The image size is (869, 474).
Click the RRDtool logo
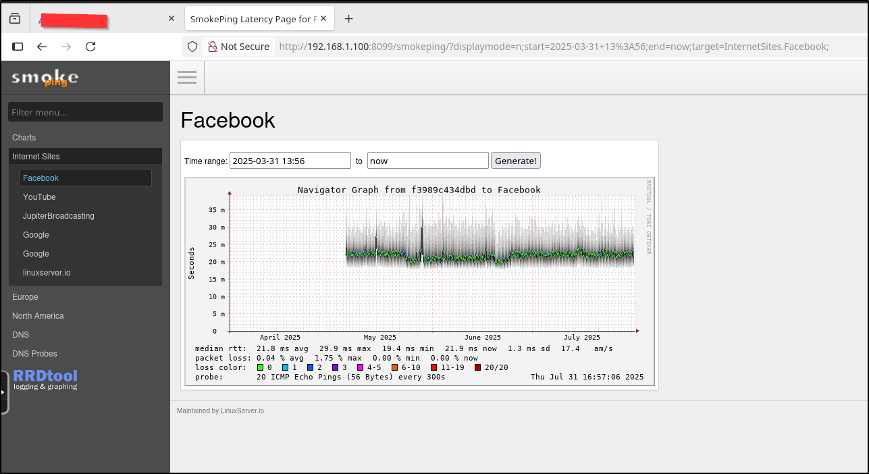click(x=45, y=379)
